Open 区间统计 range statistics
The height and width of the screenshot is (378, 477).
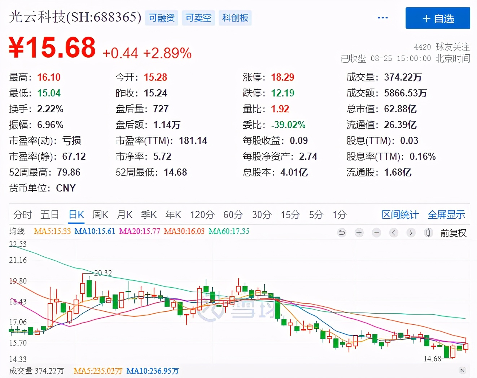(x=400, y=215)
